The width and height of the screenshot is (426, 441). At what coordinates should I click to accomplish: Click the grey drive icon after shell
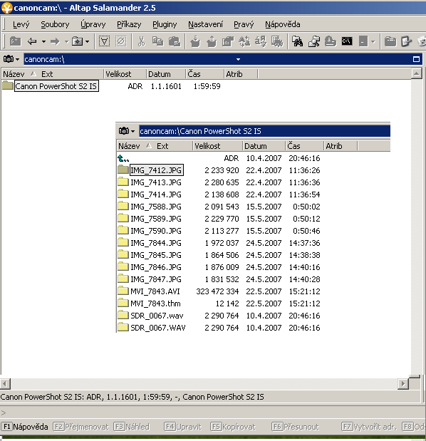coord(363,41)
